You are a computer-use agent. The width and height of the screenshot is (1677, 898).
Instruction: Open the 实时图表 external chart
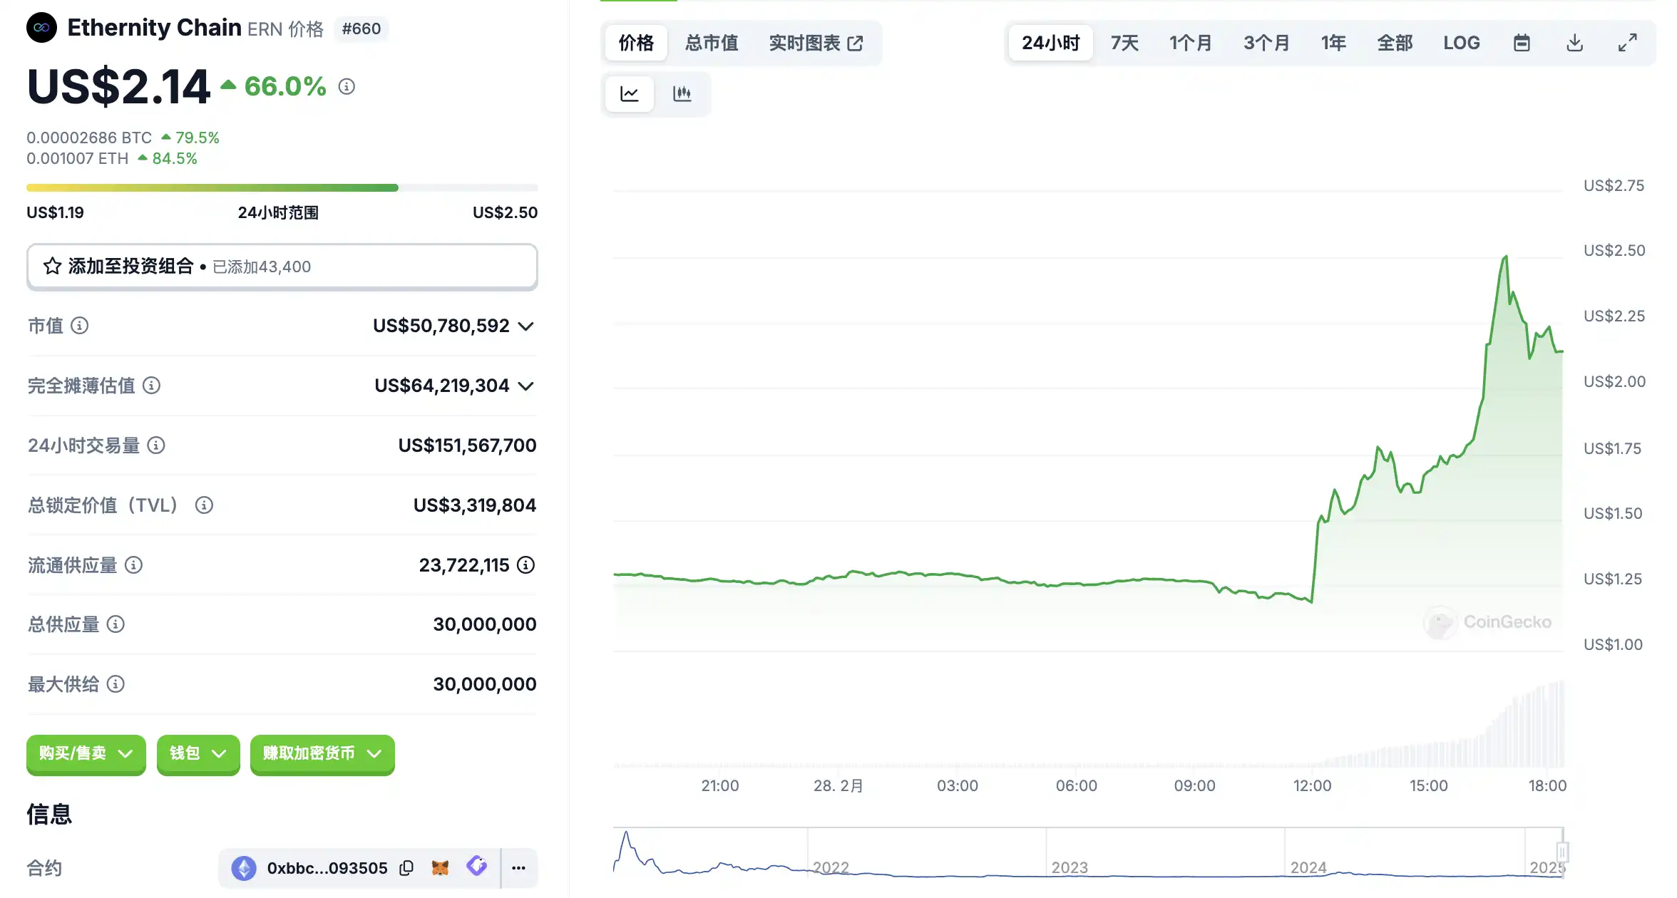point(816,43)
